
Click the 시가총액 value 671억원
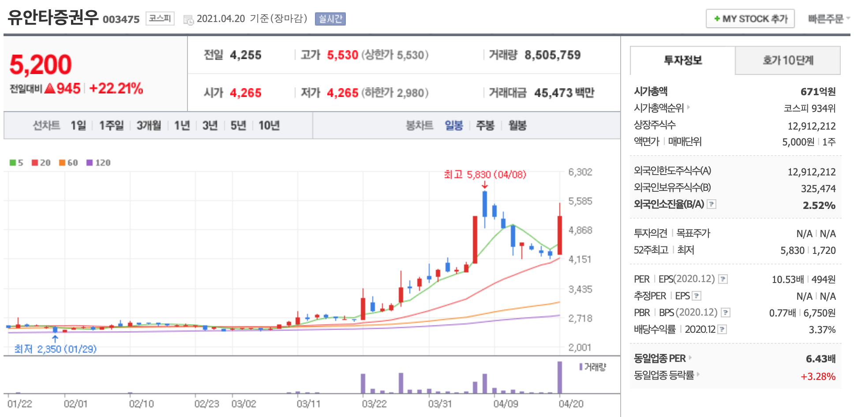tap(818, 92)
